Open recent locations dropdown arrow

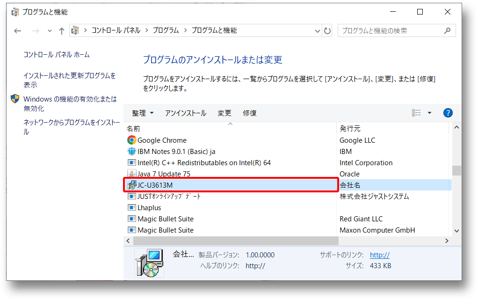(x=50, y=31)
